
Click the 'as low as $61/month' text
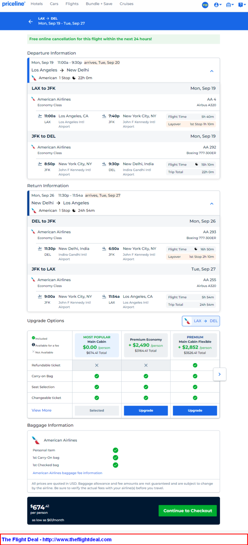pyautogui.click(x=48, y=520)
